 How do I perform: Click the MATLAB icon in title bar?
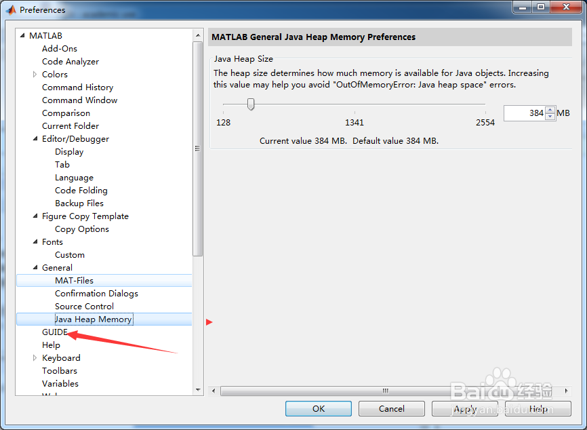pos(11,9)
